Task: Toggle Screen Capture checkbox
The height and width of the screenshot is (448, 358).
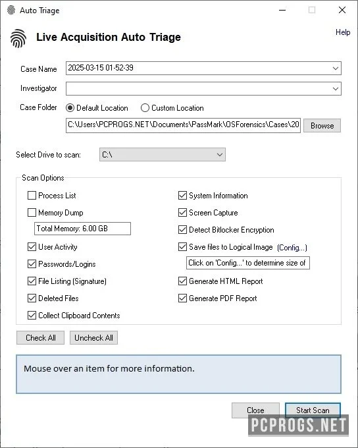Action: tap(182, 213)
